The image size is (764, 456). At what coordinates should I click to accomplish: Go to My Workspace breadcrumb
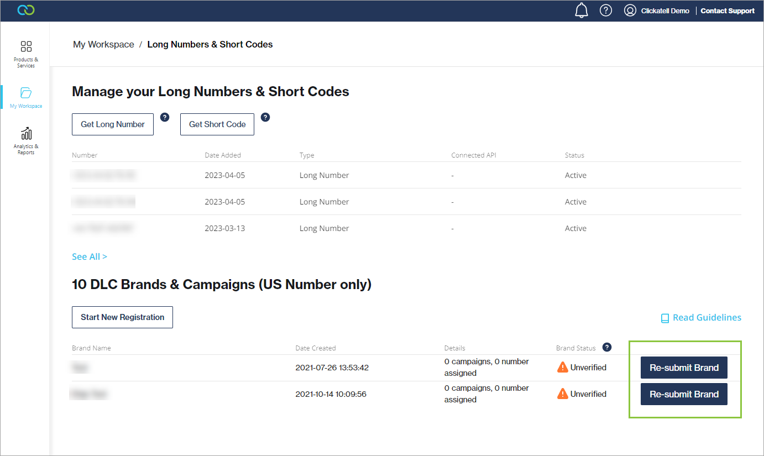click(103, 45)
